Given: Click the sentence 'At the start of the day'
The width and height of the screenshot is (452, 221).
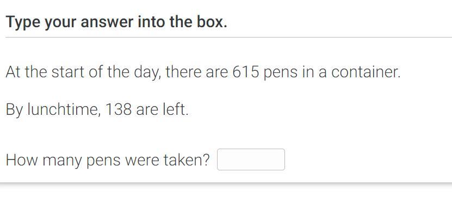Looking at the screenshot, I should 83,73.
